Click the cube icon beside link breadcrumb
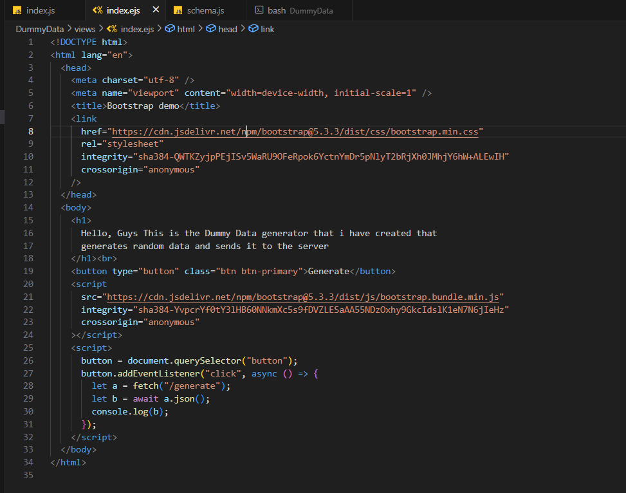The width and height of the screenshot is (626, 493). [x=253, y=28]
